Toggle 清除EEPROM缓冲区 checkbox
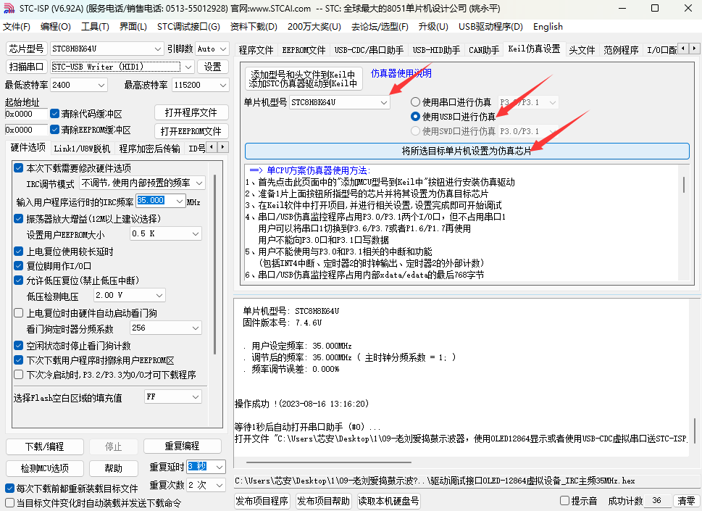Image resolution: width=702 pixels, height=511 pixels. point(54,130)
